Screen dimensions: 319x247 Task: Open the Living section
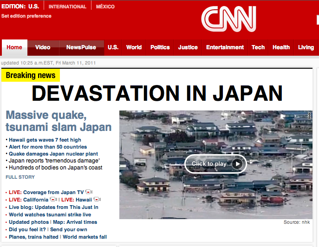click(x=306, y=47)
